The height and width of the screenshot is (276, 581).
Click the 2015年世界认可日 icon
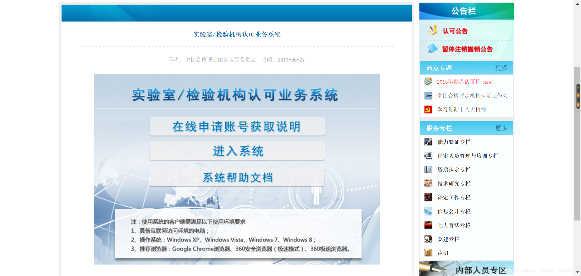[428, 81]
